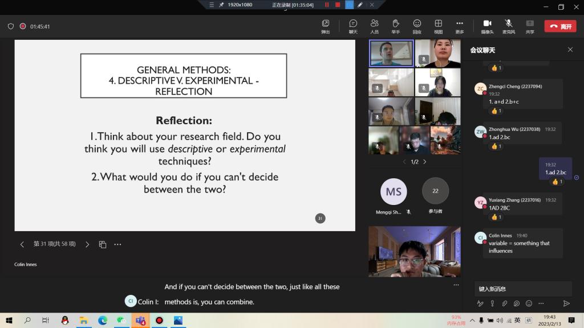Click the new message input field
This screenshot has width=584, height=328.
point(522,289)
